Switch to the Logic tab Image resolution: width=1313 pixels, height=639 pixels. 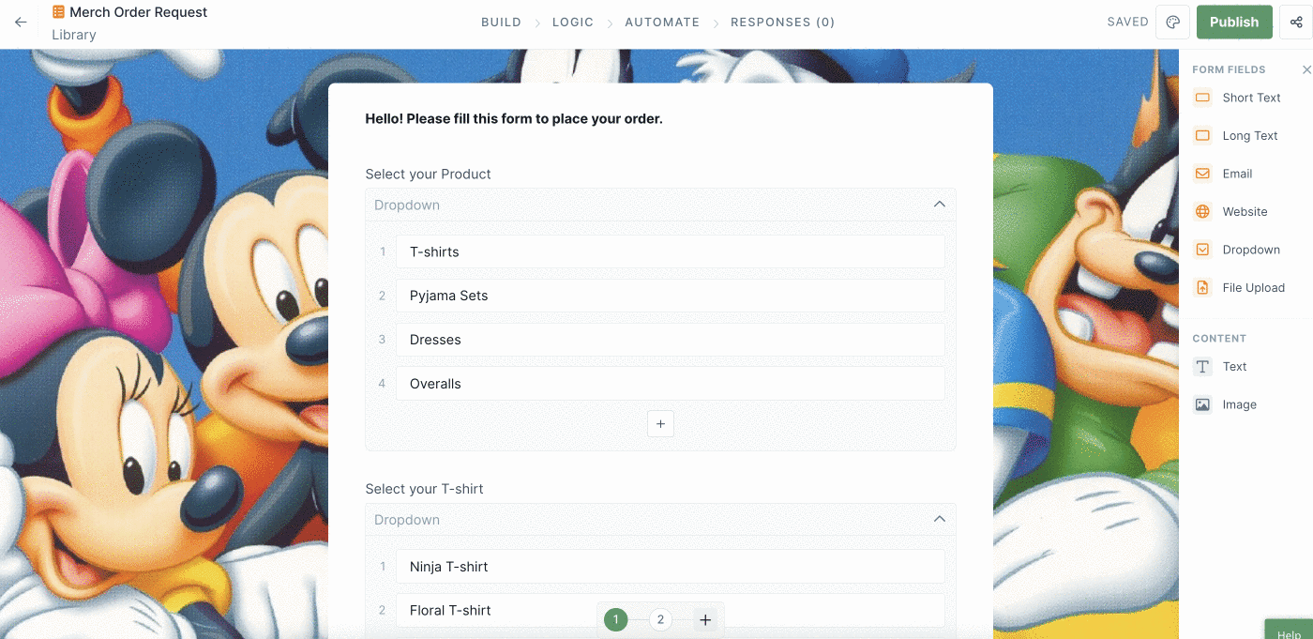point(573,23)
